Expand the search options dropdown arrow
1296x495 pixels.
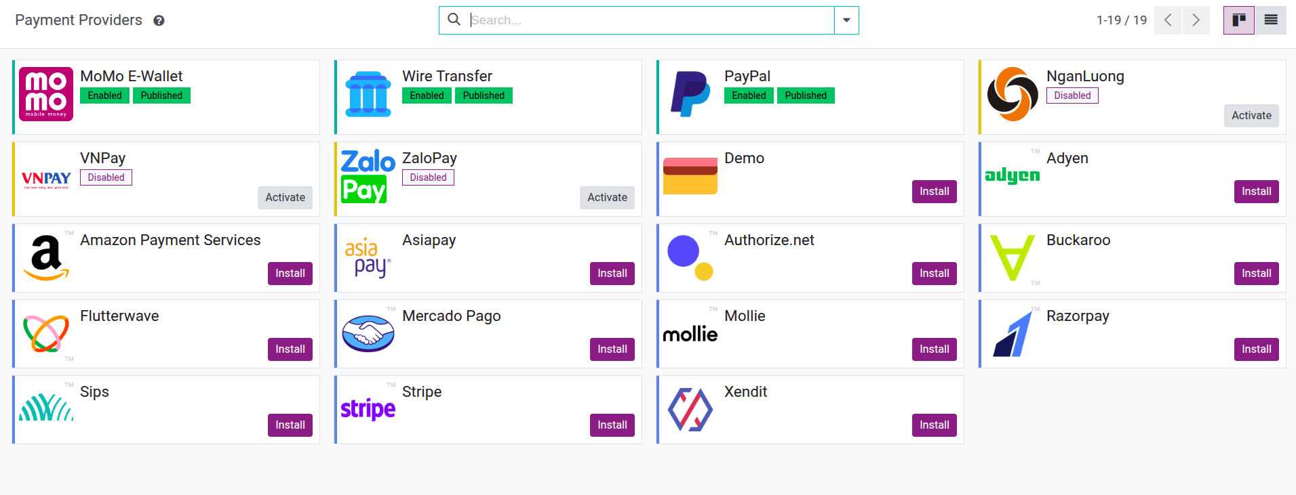(x=846, y=20)
